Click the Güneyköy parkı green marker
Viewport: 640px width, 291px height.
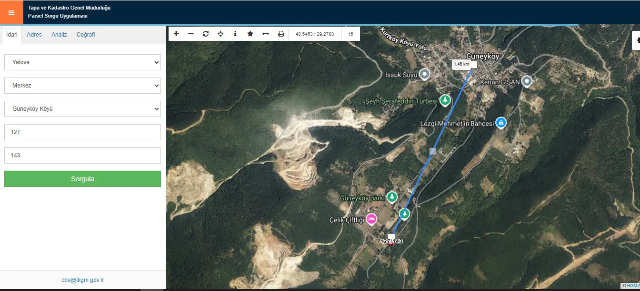click(392, 196)
